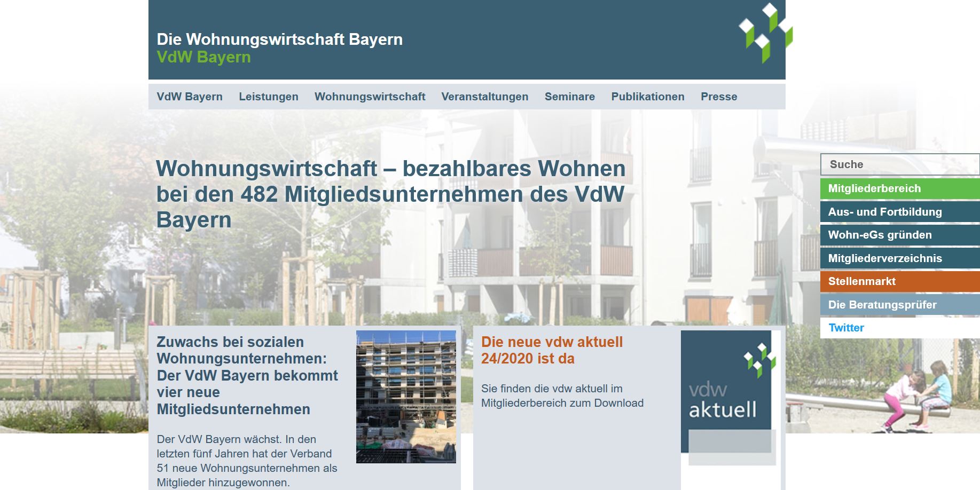
Task: Open the Wohnungswirtschaft menu item
Action: pos(370,97)
